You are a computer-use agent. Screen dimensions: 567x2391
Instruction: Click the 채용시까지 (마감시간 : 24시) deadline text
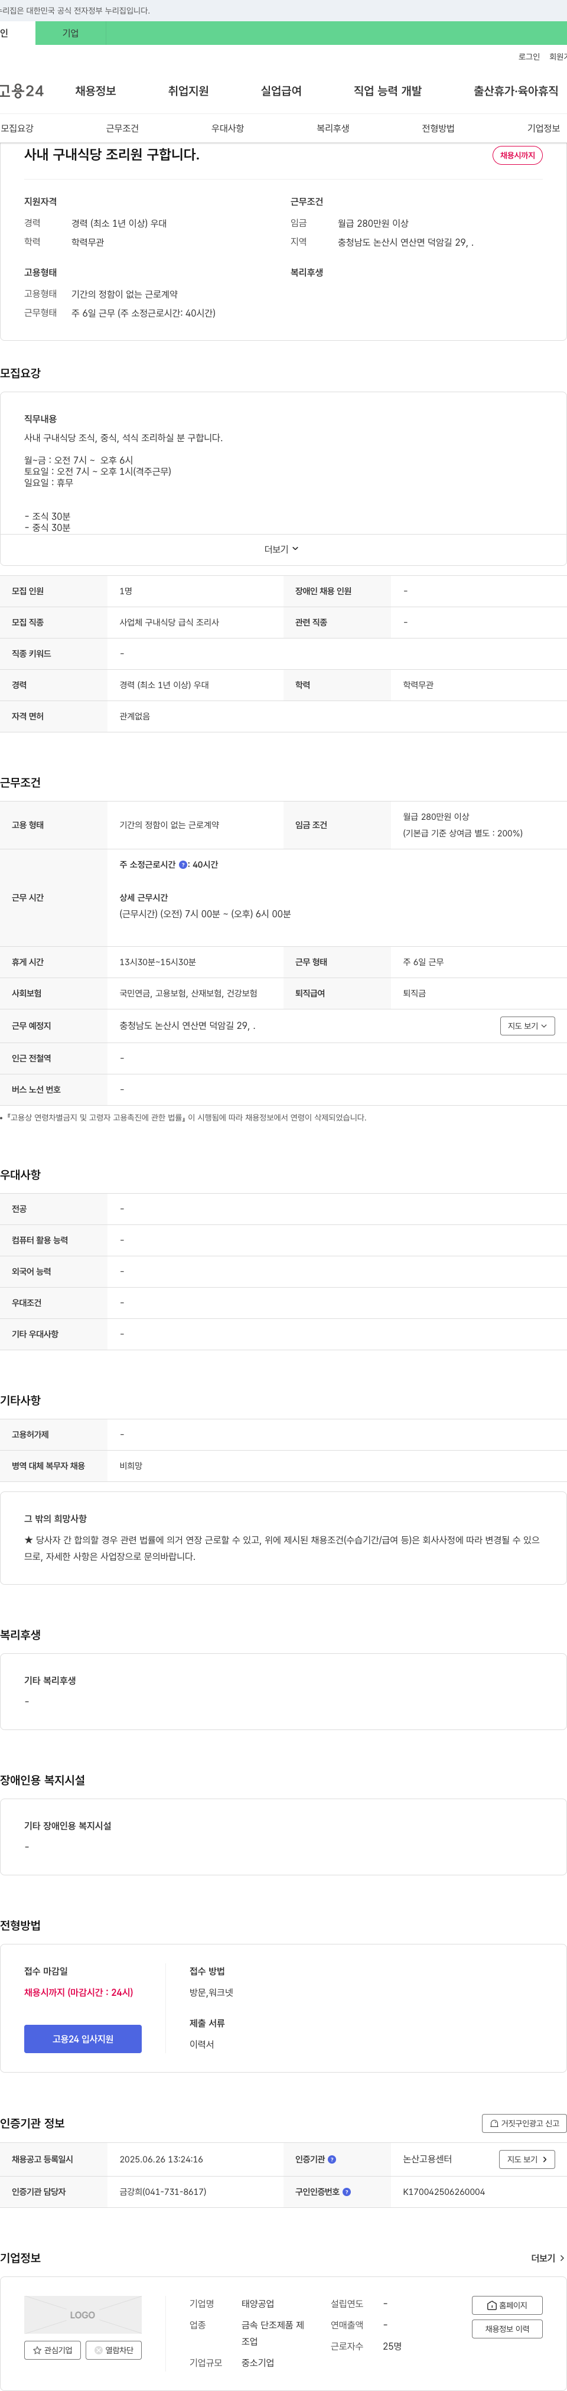(79, 1992)
